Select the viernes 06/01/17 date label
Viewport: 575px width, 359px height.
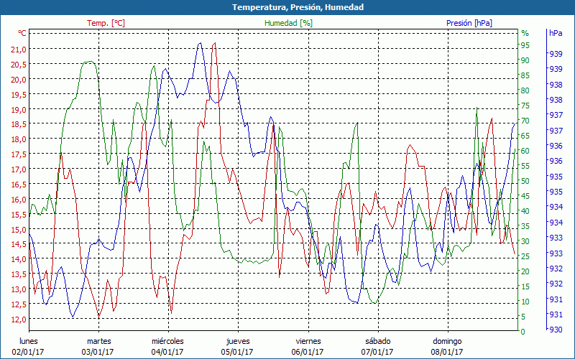coord(308,346)
